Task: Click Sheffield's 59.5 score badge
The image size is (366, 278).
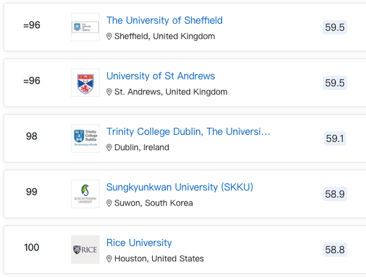Action: (x=335, y=28)
